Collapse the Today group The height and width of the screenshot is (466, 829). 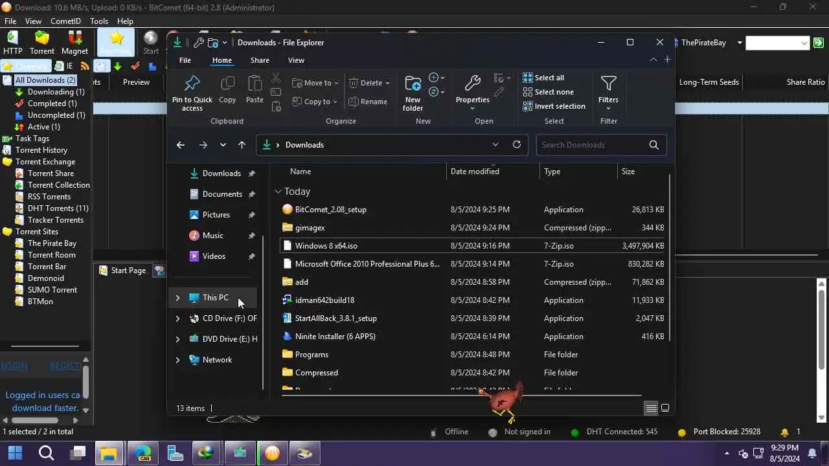pos(278,192)
